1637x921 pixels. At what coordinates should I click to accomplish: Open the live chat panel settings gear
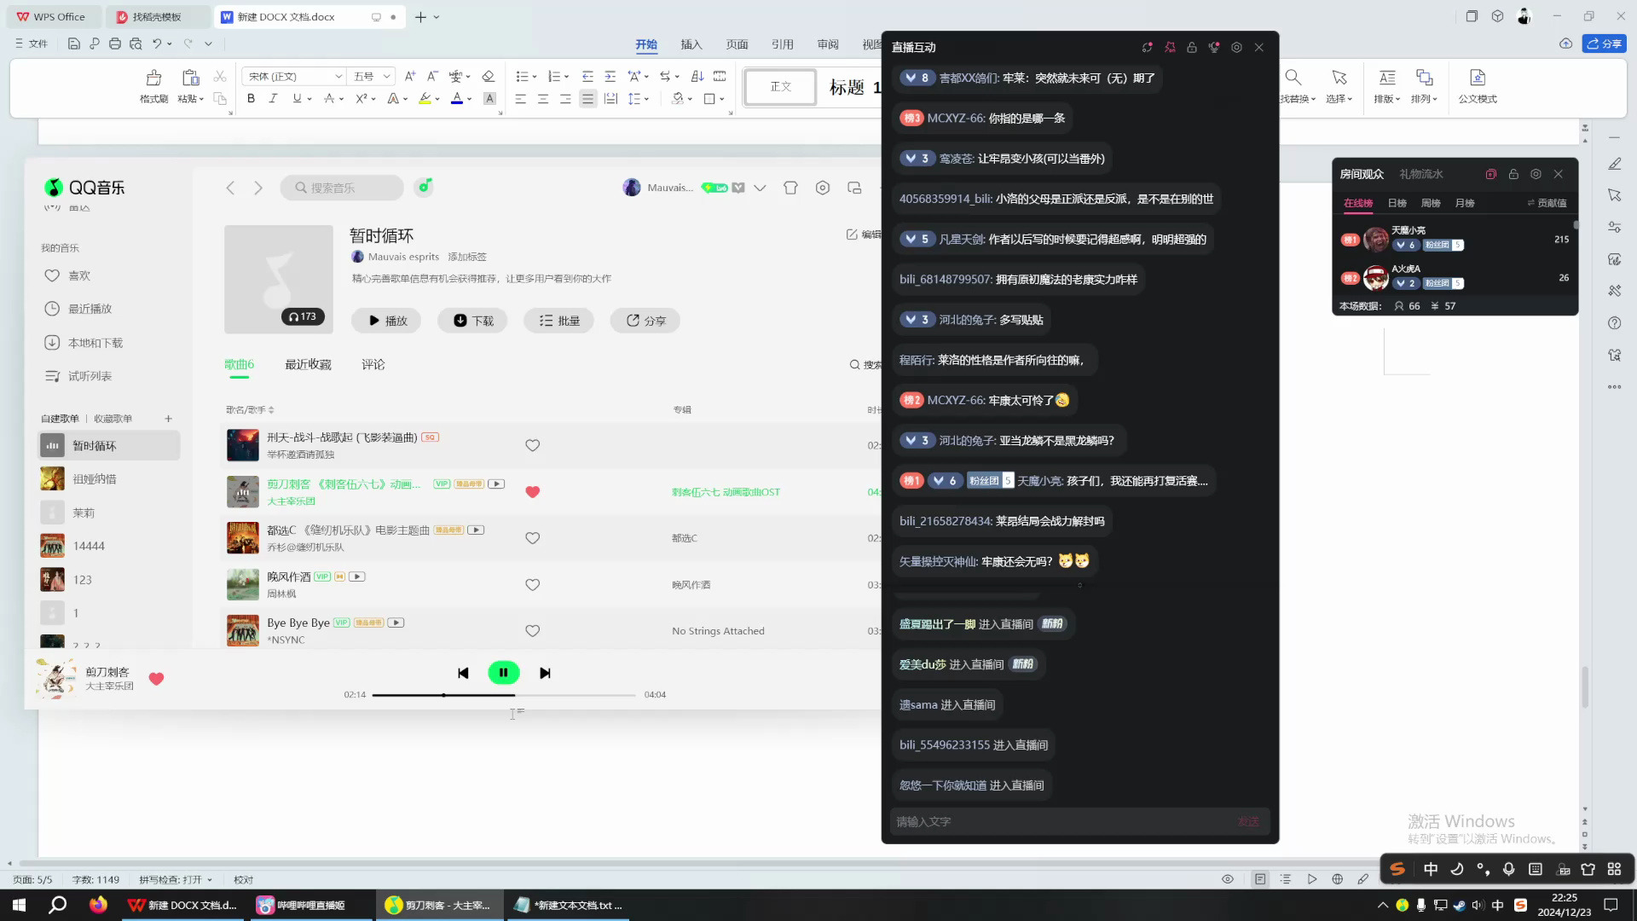pyautogui.click(x=1236, y=48)
